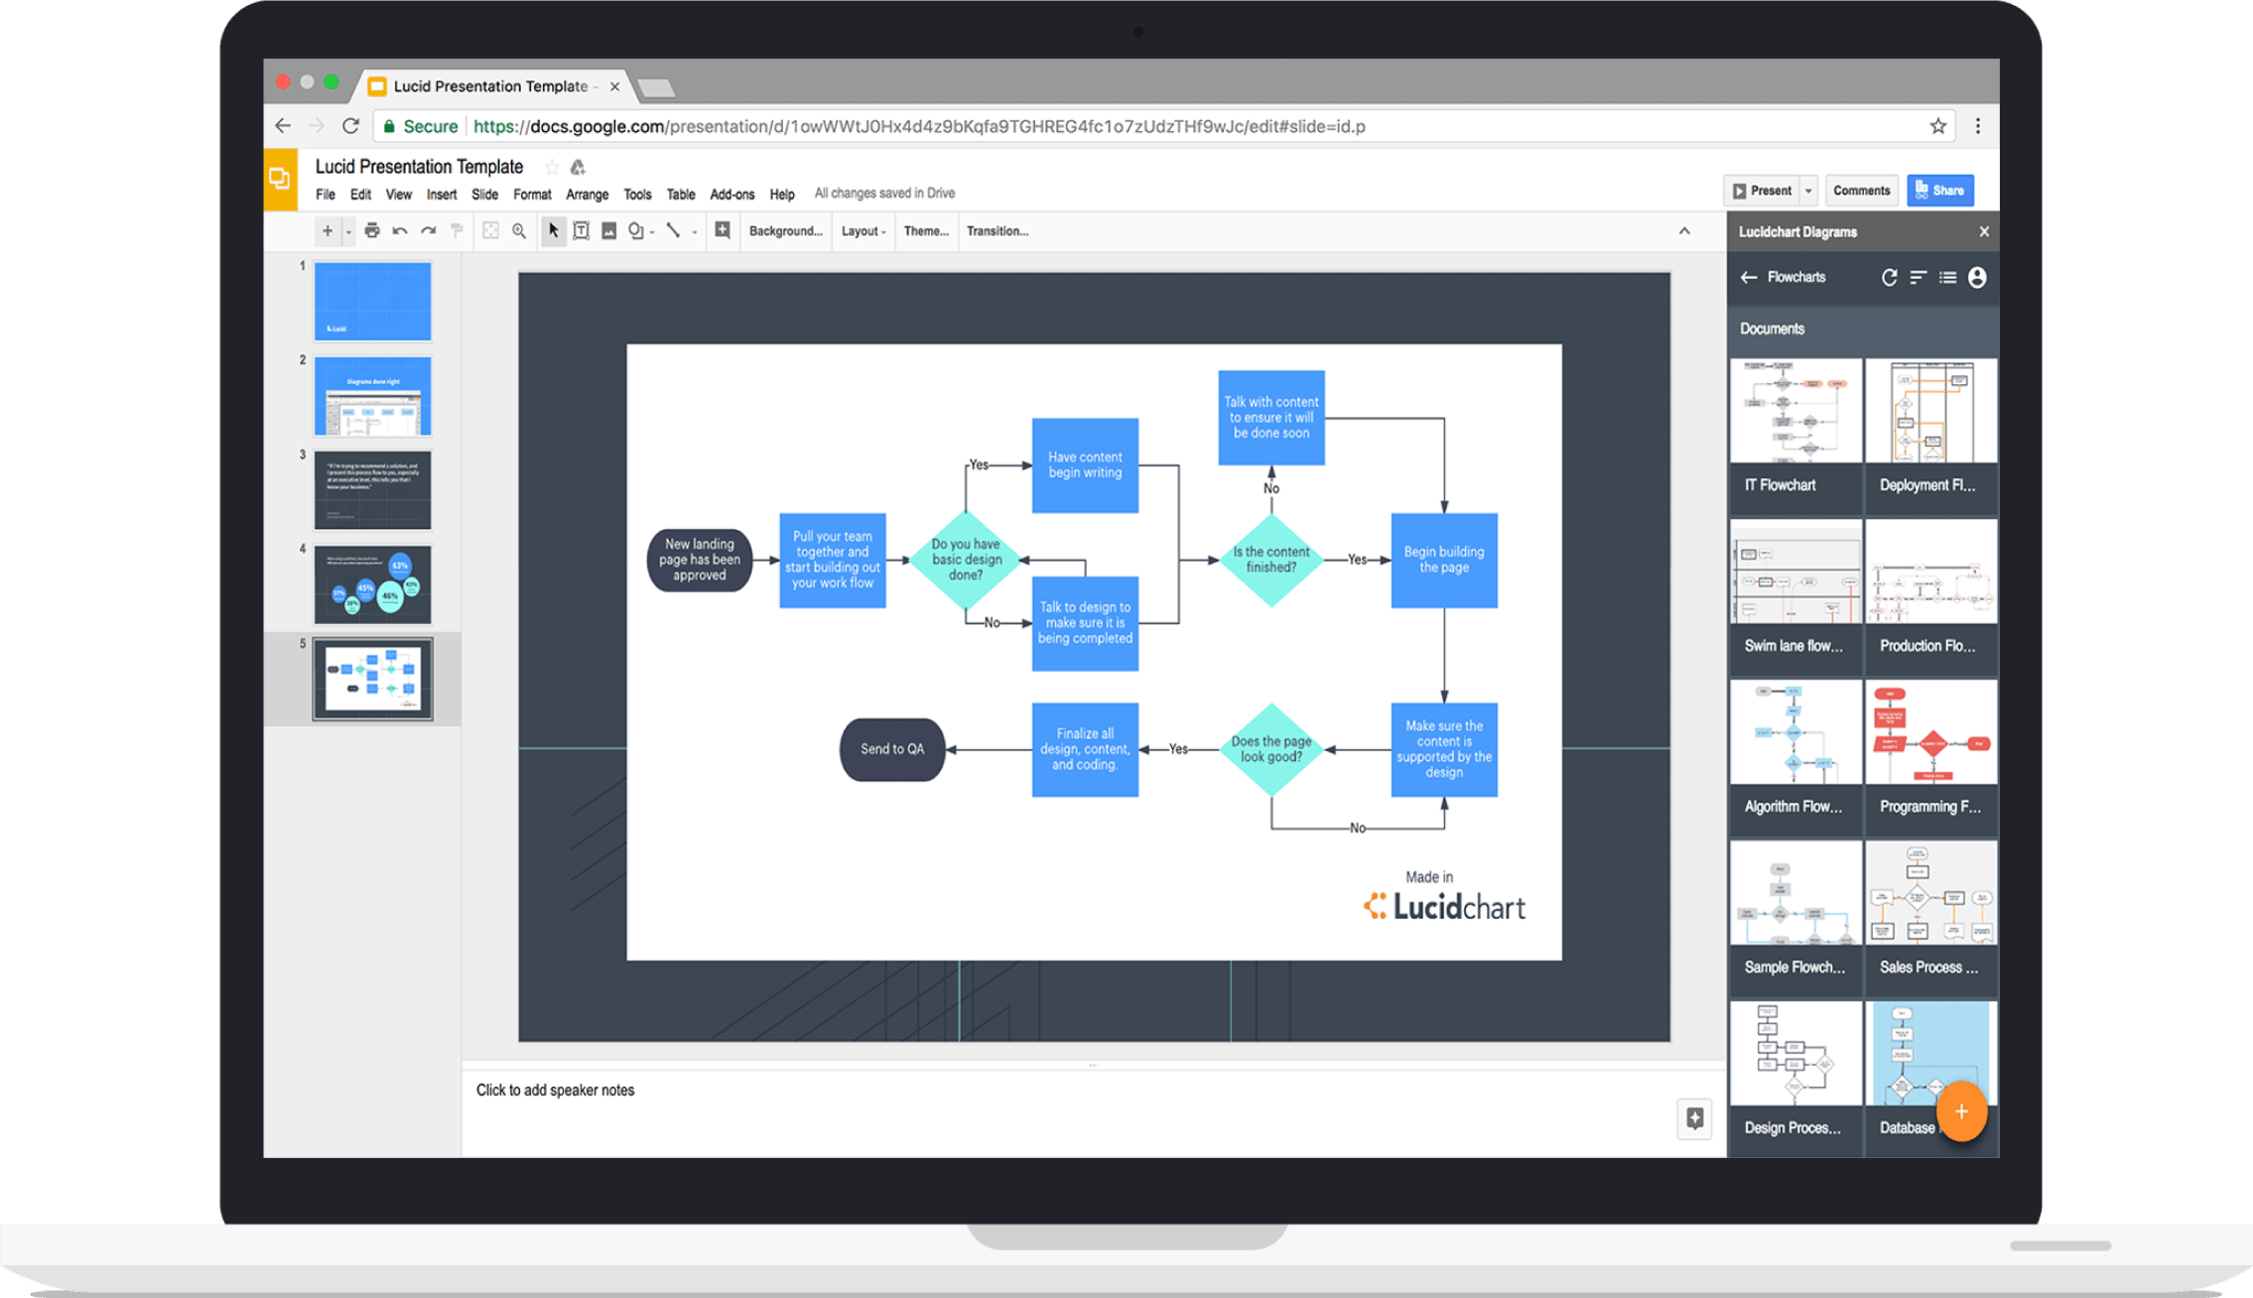
Task: Select the Shape tool icon
Action: tap(636, 231)
